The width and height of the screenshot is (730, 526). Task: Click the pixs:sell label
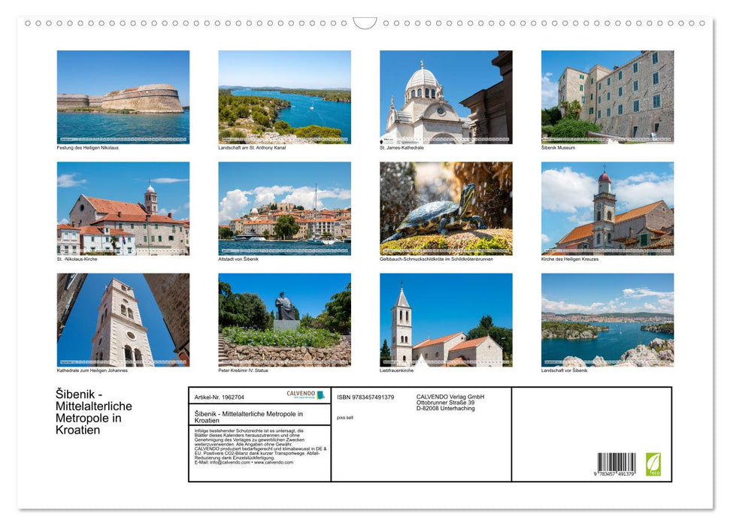(x=345, y=417)
